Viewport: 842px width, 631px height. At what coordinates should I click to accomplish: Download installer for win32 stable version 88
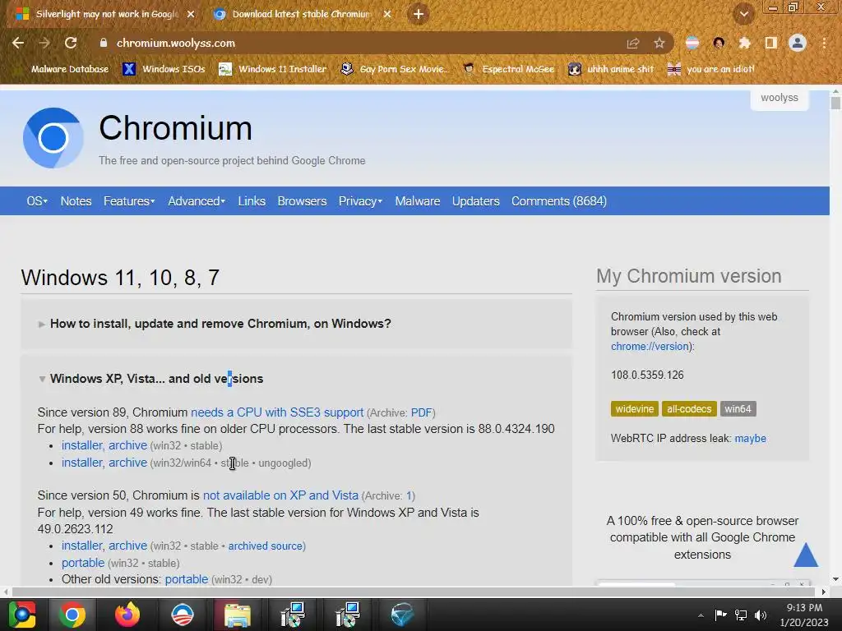pyautogui.click(x=82, y=445)
